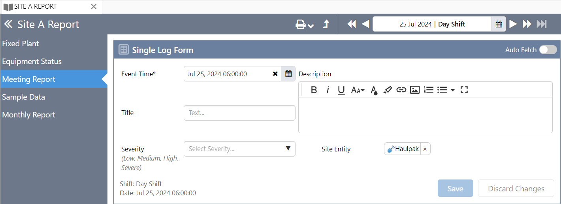Image resolution: width=561 pixels, height=204 pixels.
Task: Open the event time calendar picker
Action: [x=288, y=74]
